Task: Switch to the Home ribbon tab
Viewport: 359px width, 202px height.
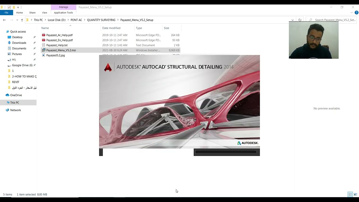Action: [x=19, y=13]
